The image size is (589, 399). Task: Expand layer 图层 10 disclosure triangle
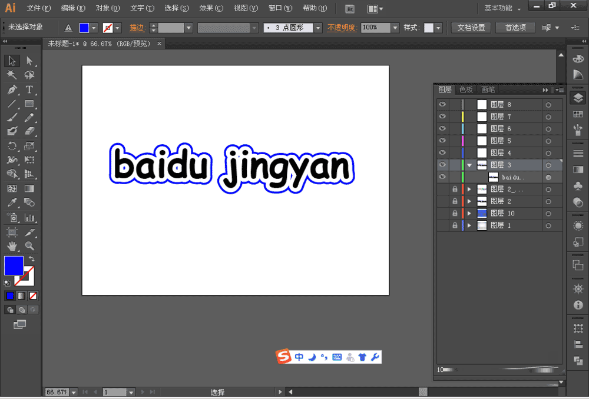[x=469, y=213]
